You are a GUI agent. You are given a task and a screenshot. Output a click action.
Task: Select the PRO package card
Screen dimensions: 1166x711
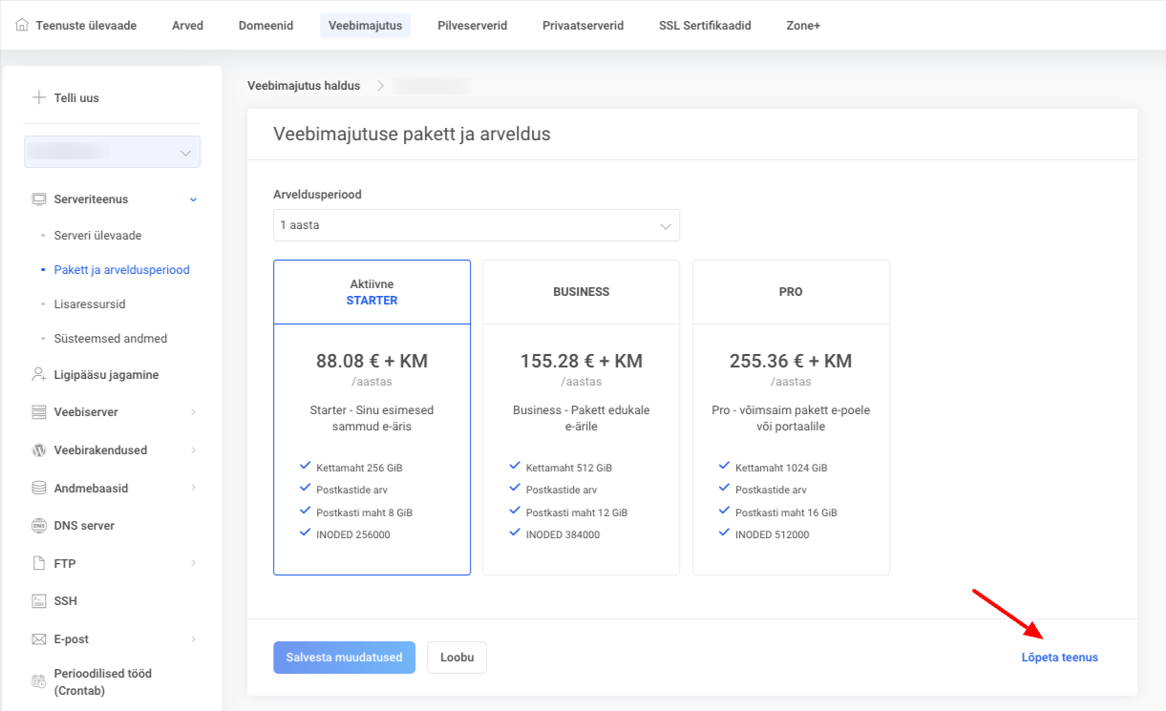coord(791,417)
